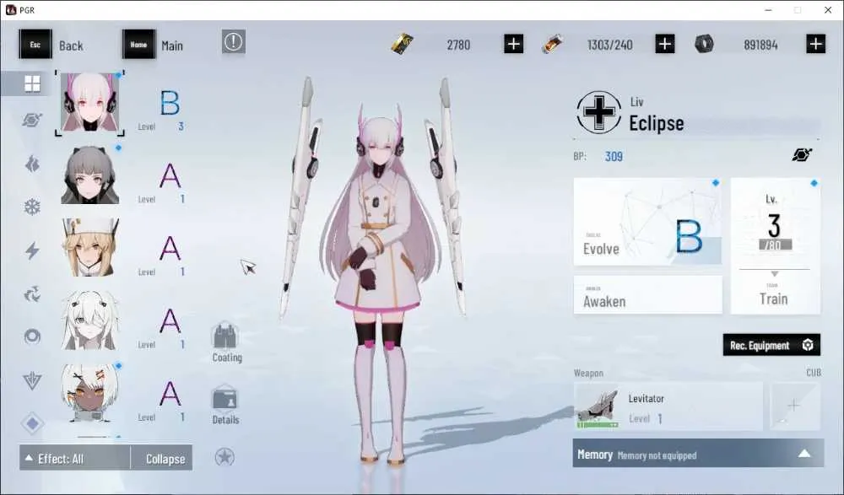Screen dimensions: 844x495
Task: Add cogs with the plus beside 891894
Action: (815, 44)
